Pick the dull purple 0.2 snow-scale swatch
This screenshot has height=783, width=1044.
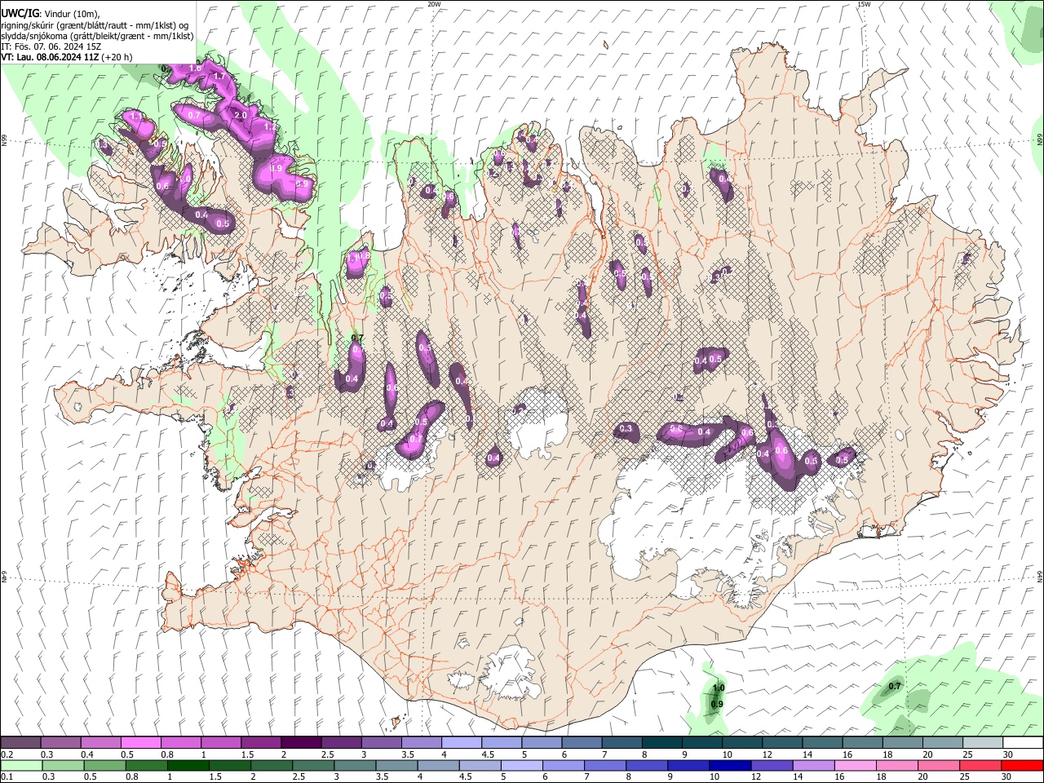[20, 742]
